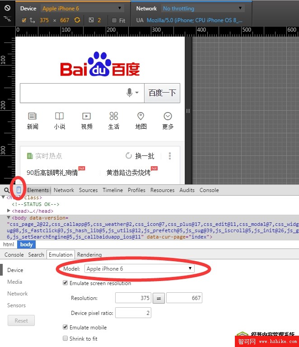The height and width of the screenshot is (347, 299).
Task: Open the 视频 video icon
Action: click(x=86, y=116)
